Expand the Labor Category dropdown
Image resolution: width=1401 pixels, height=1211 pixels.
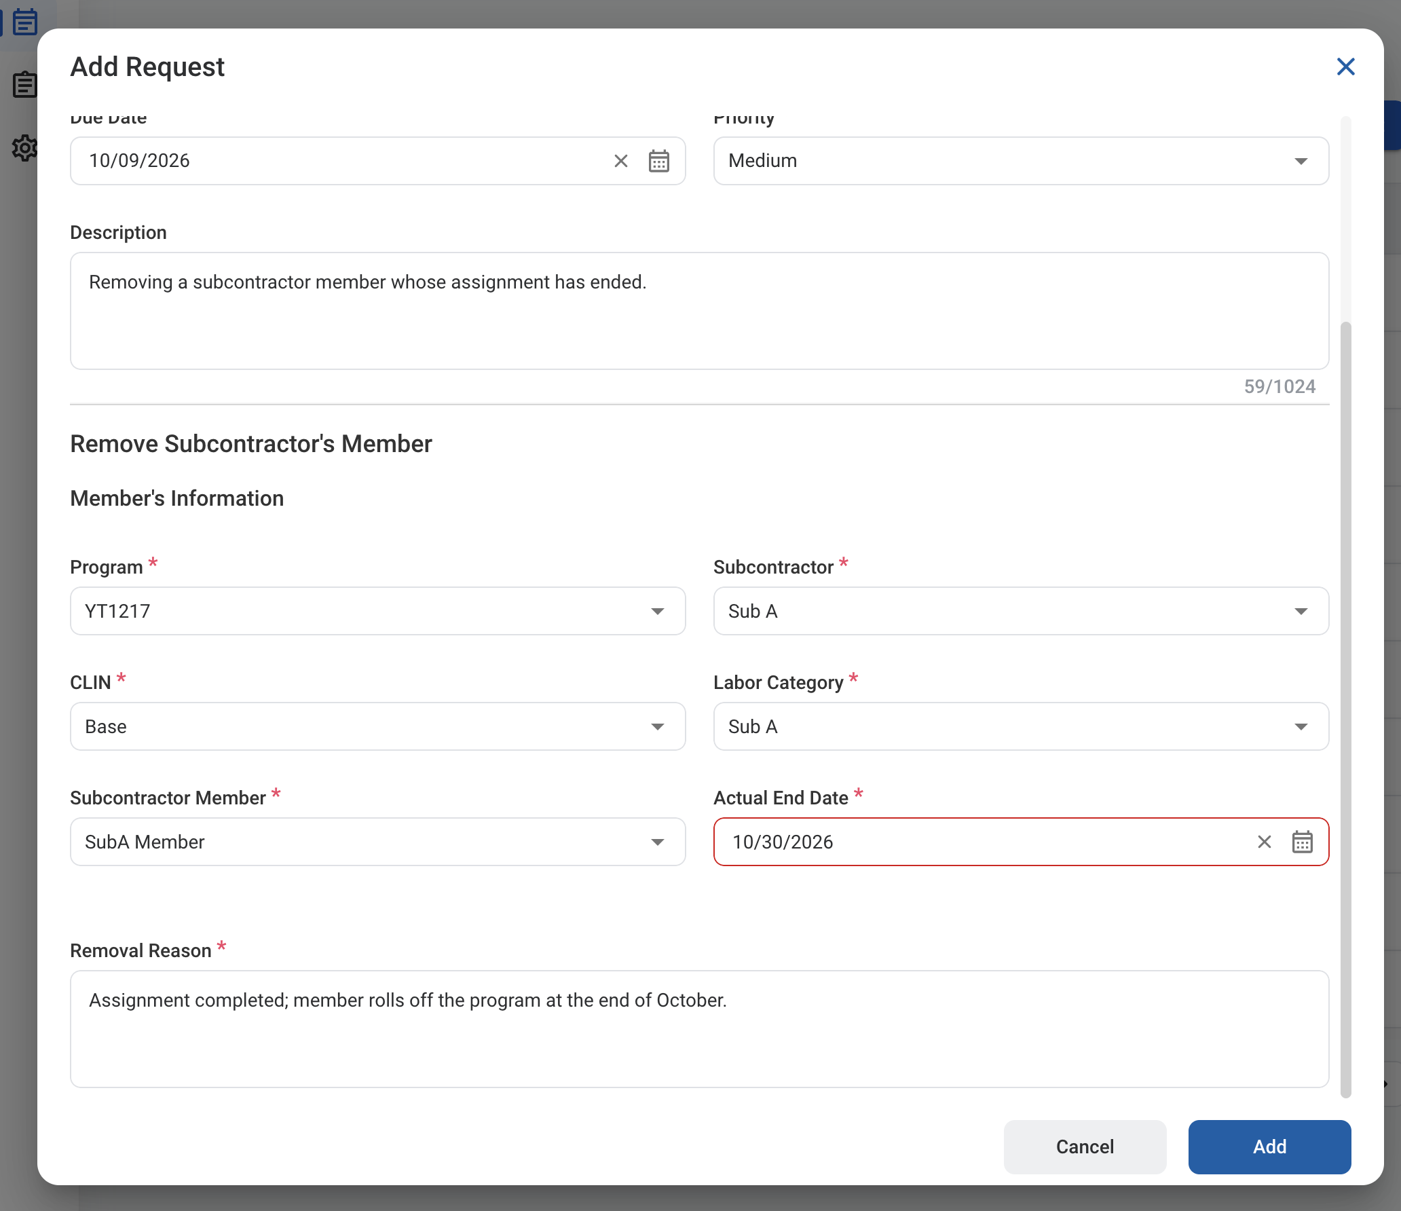pos(1021,726)
